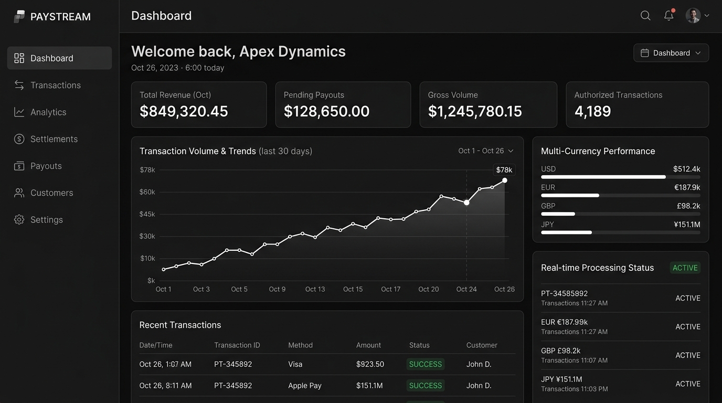Click the Transactions arrows icon in sidebar
This screenshot has height=403, width=722.
click(19, 85)
